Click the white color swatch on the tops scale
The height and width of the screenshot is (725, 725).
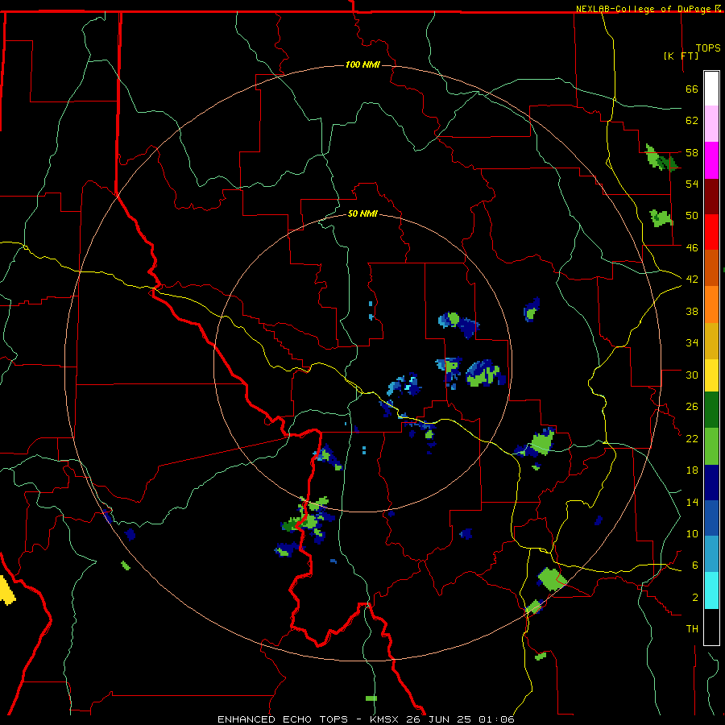click(711, 89)
